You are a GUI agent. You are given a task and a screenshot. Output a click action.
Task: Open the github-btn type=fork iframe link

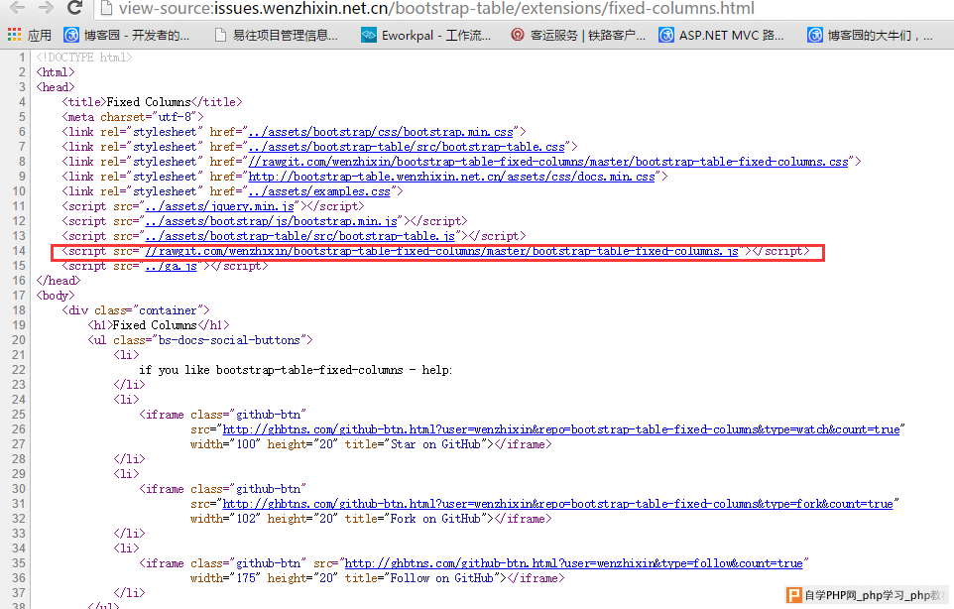pyautogui.click(x=558, y=504)
